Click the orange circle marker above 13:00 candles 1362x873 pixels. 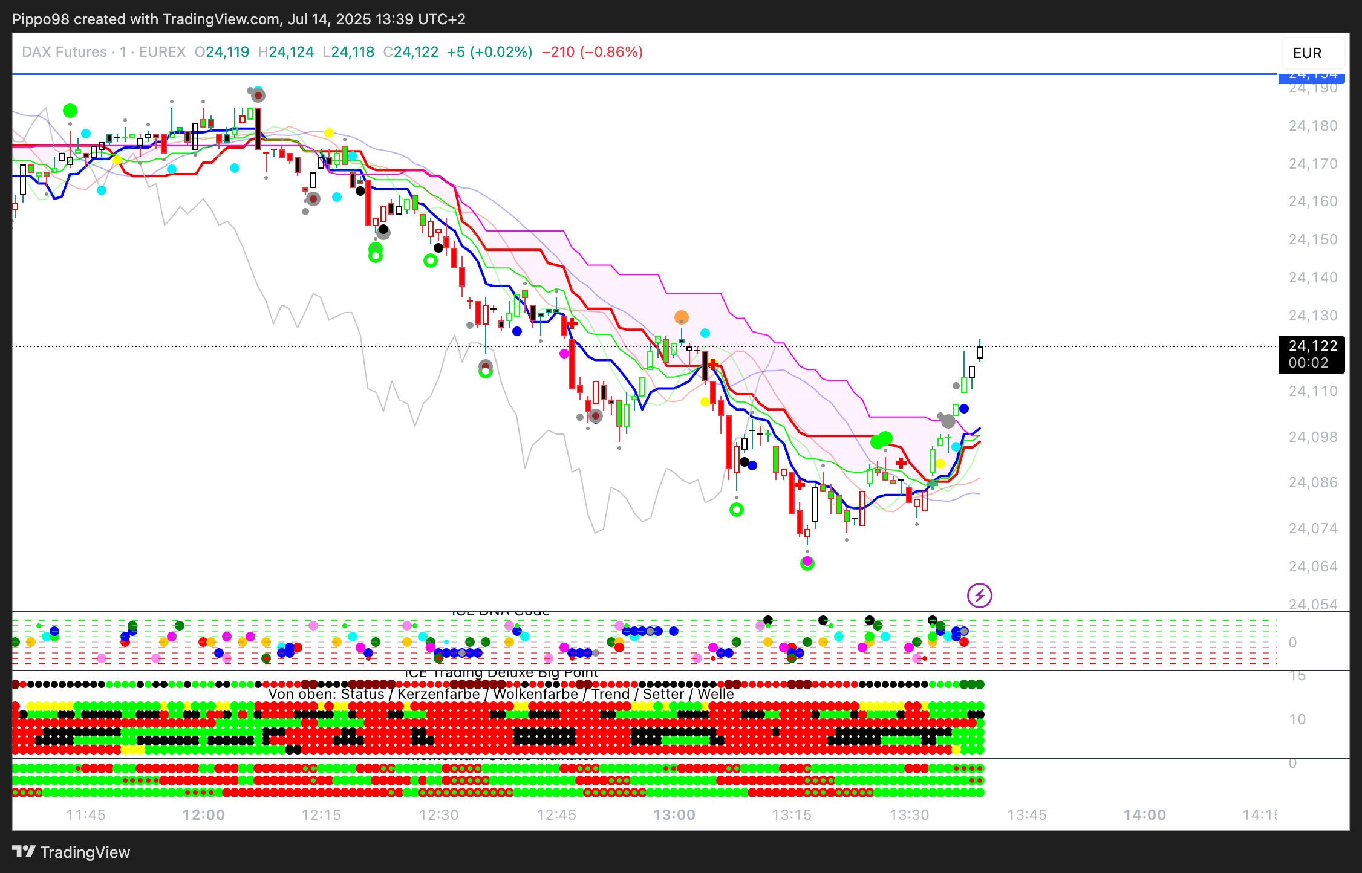click(682, 317)
